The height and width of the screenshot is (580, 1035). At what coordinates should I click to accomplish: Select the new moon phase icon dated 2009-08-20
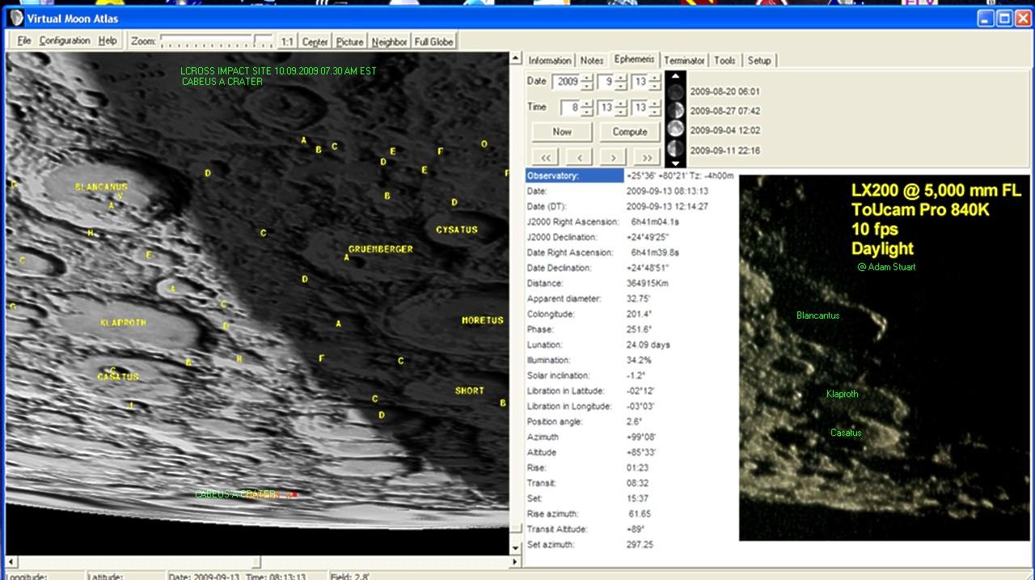[x=676, y=91]
